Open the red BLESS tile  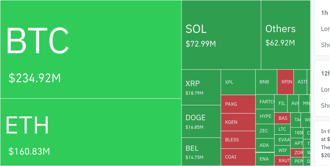[238, 140]
